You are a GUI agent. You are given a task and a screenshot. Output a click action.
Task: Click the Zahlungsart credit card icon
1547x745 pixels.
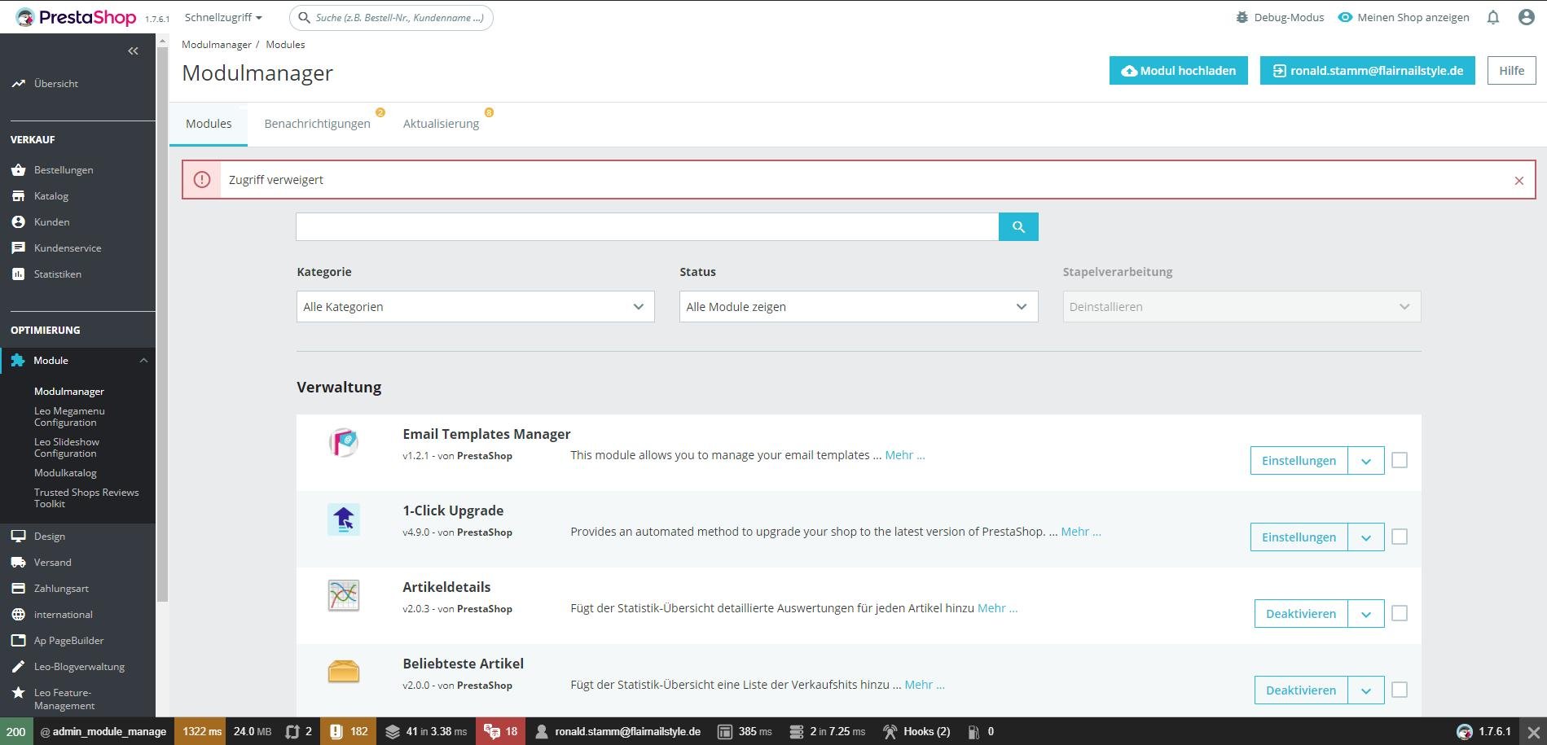[19, 589]
